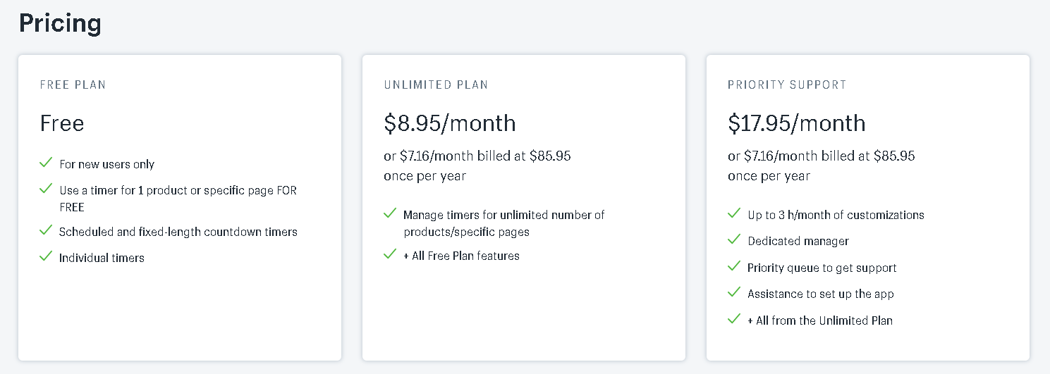This screenshot has width=1050, height=374.
Task: Click checkmark beside '+ All from the Unlimited Plan'
Action: coord(734,319)
